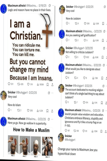Open the @Bruhgger1 handle at the bottom right
This screenshot has height=161, width=107.
70,140
